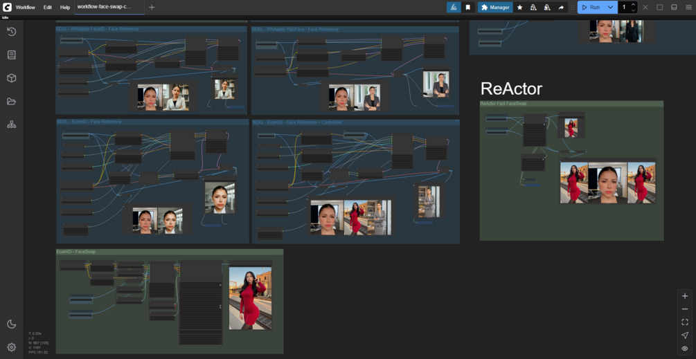This screenshot has width=696, height=359.
Task: Click the highlighted blue toolbar icon left of bookmark
Action: [453, 7]
